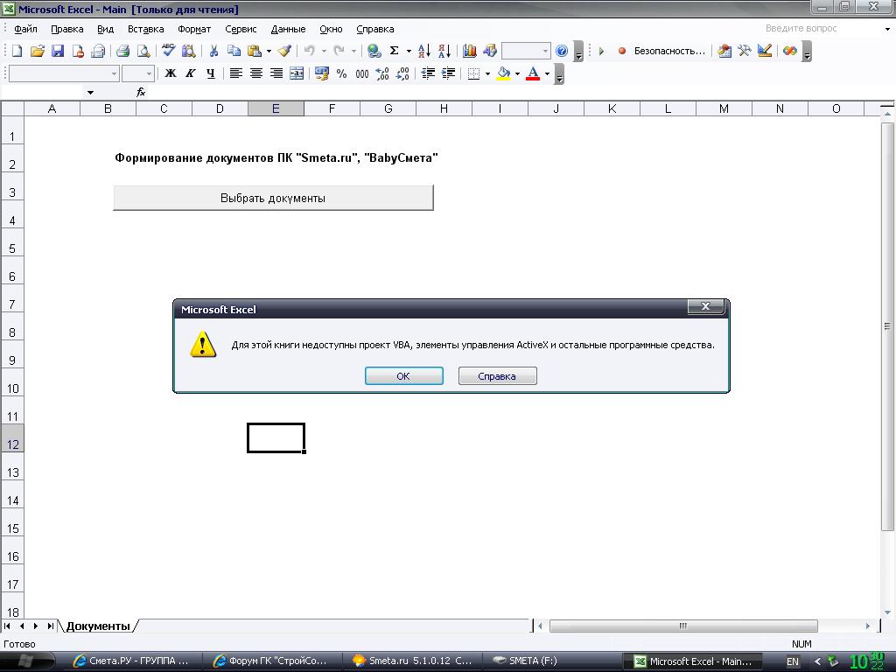Open the Правка menu
The width and height of the screenshot is (896, 672).
coord(66,29)
